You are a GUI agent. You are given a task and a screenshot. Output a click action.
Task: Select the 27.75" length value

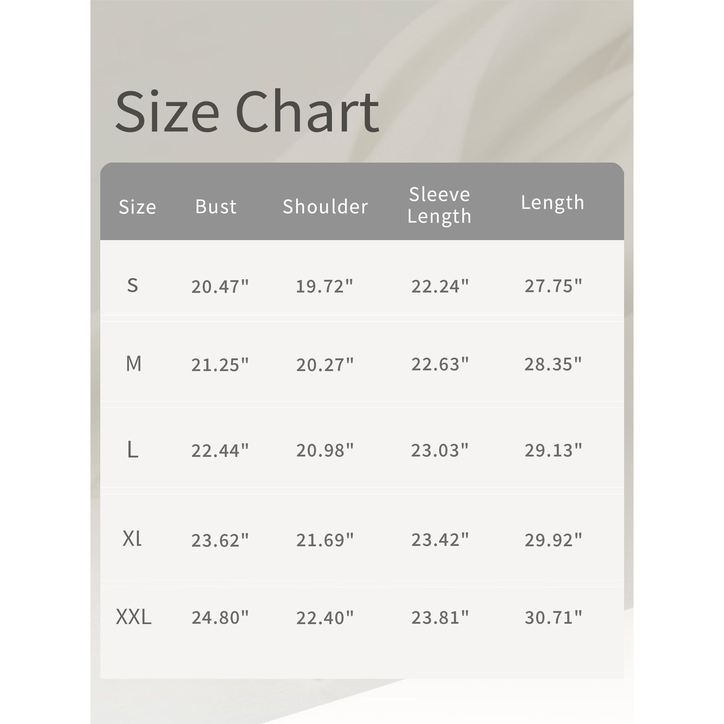click(553, 286)
